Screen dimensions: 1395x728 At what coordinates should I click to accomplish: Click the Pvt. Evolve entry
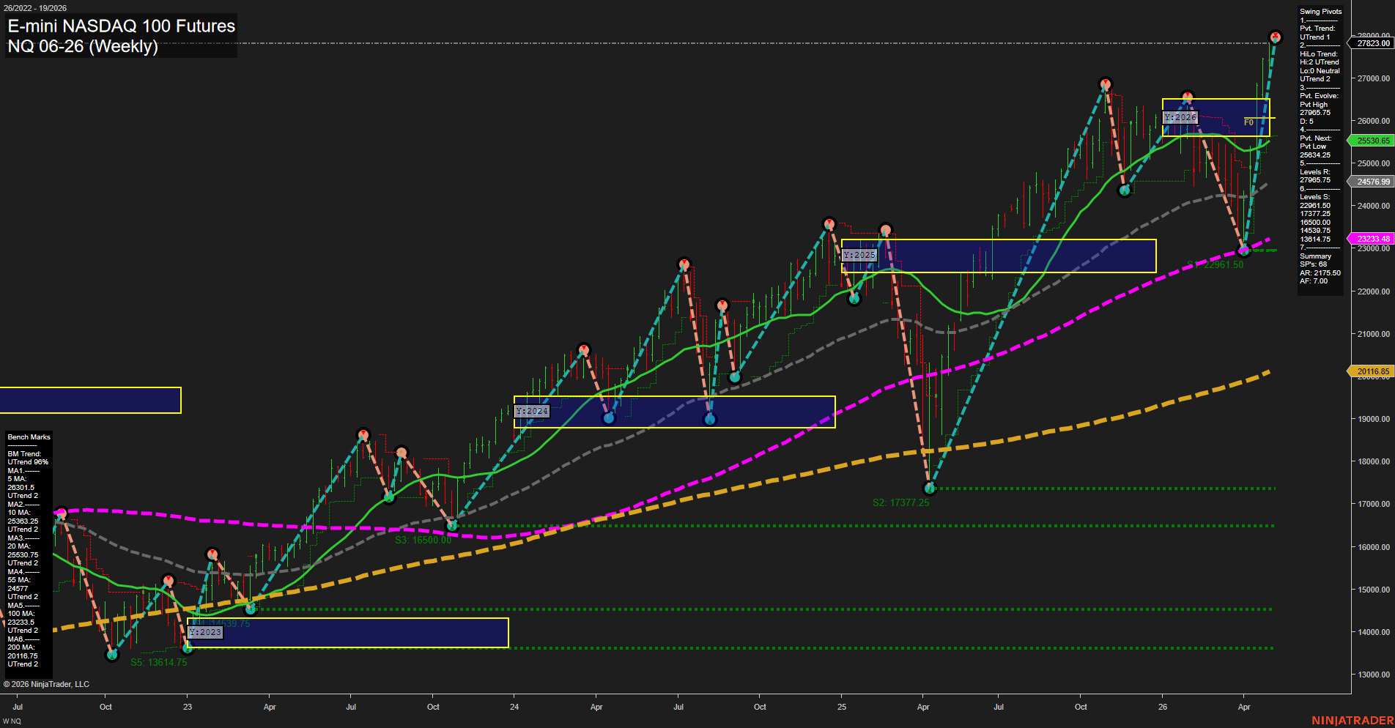(x=1319, y=96)
